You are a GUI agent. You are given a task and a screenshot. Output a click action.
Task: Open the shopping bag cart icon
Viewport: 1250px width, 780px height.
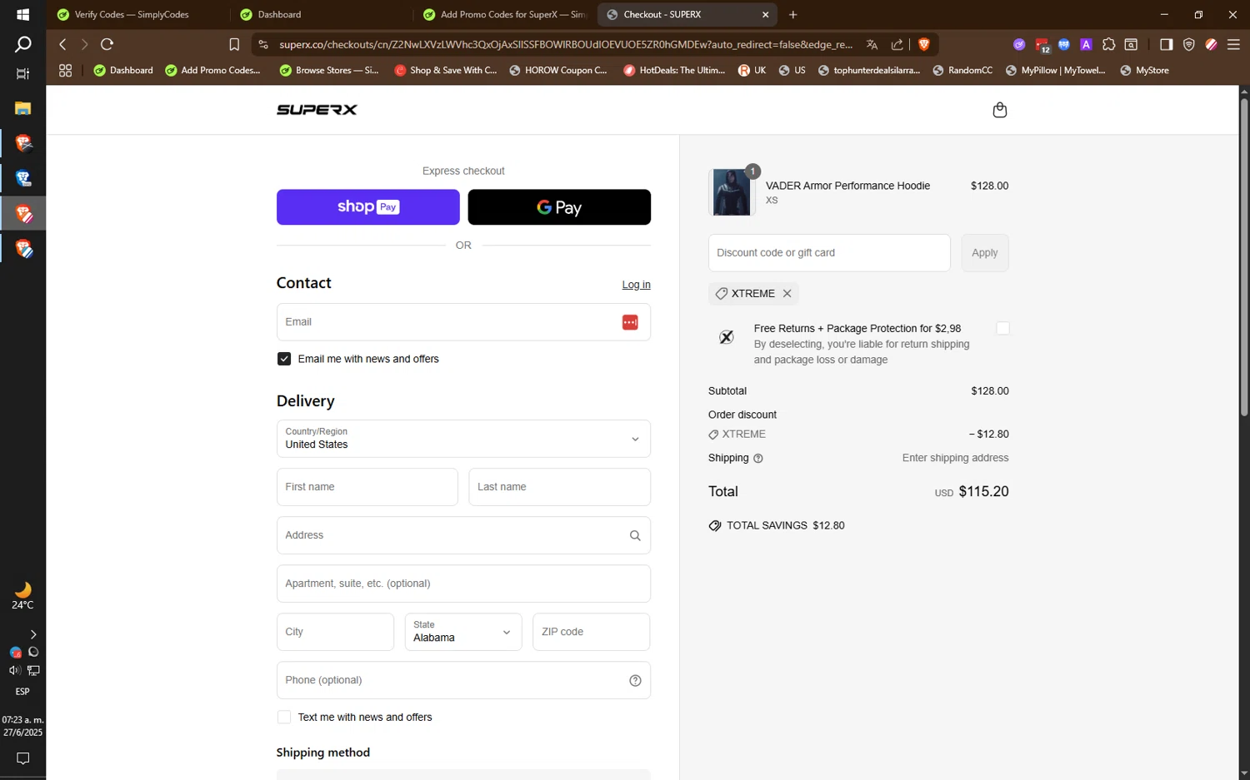pos(999,110)
